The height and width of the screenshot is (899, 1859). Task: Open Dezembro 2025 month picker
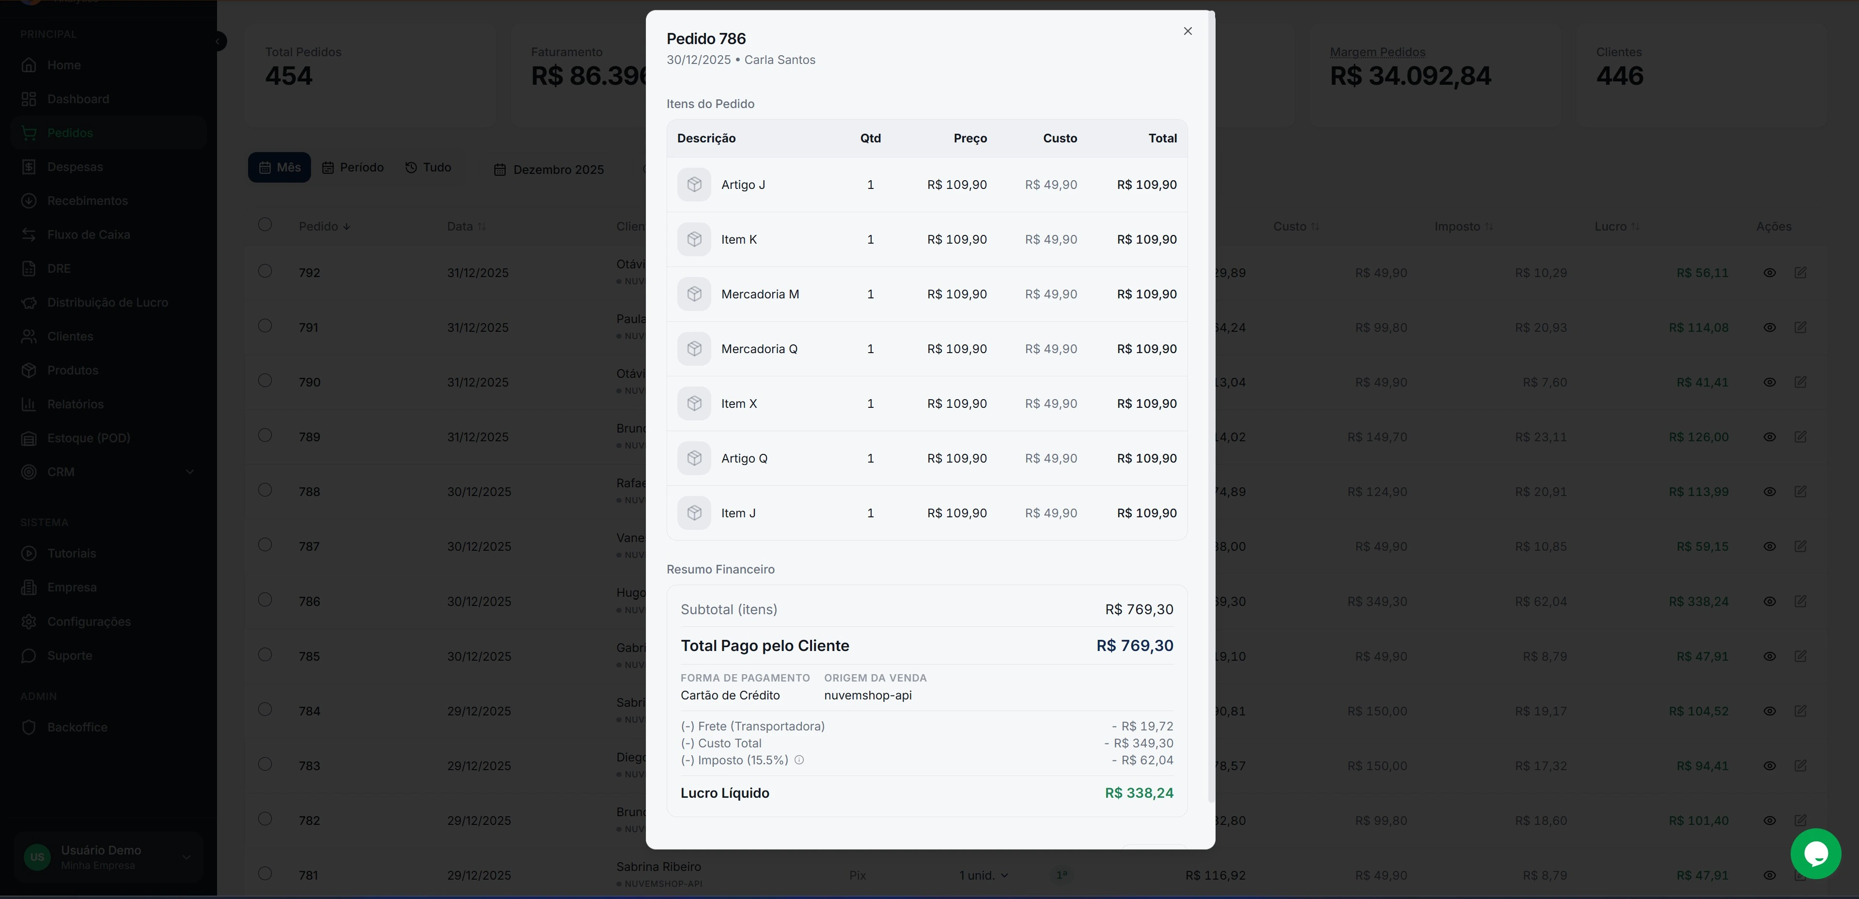[549, 170]
